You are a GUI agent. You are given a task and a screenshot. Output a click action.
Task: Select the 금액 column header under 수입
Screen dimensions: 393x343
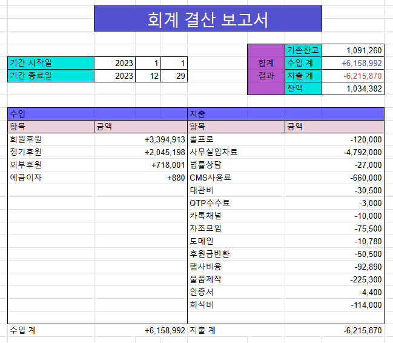(141, 127)
